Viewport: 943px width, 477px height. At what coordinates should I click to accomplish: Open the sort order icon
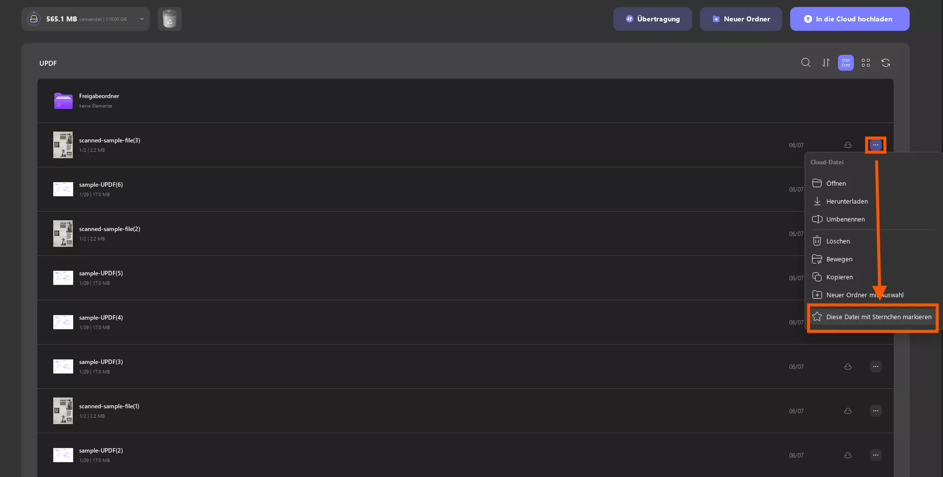[x=826, y=63]
